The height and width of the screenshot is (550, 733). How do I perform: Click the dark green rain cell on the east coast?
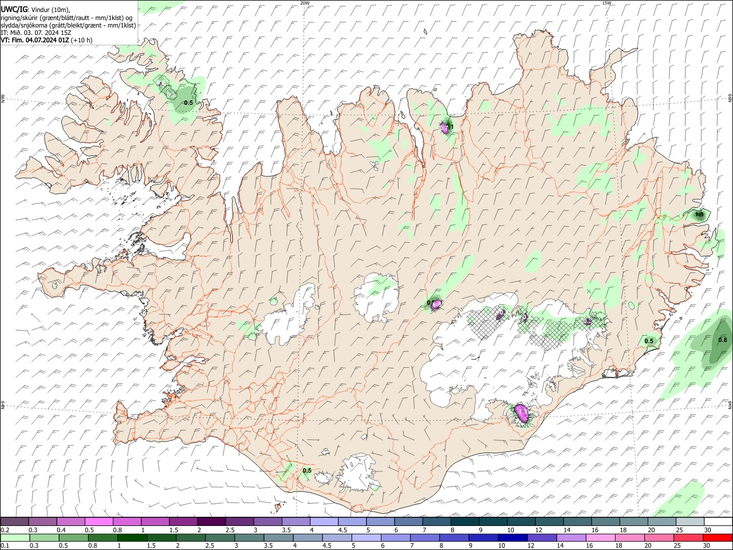[x=699, y=215]
